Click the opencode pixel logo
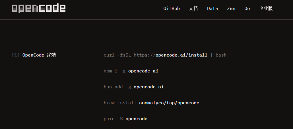This screenshot has height=129, width=293. point(38,8)
